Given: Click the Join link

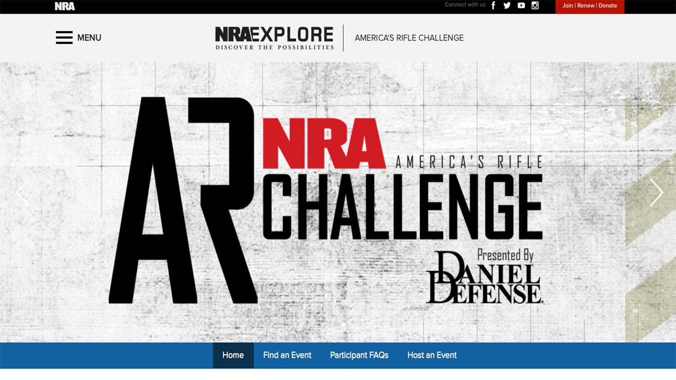Looking at the screenshot, I should coord(567,5).
